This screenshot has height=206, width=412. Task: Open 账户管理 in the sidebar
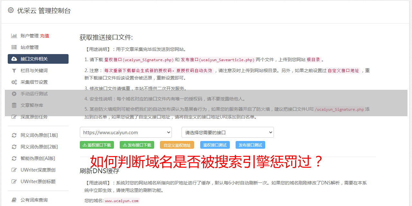(30, 36)
